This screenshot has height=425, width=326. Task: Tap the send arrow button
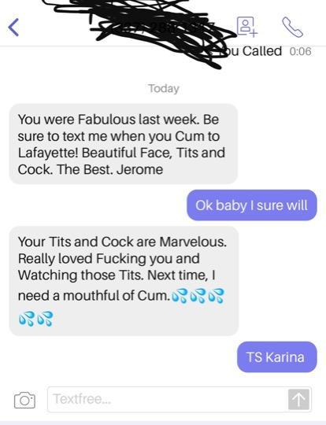pos(298,399)
